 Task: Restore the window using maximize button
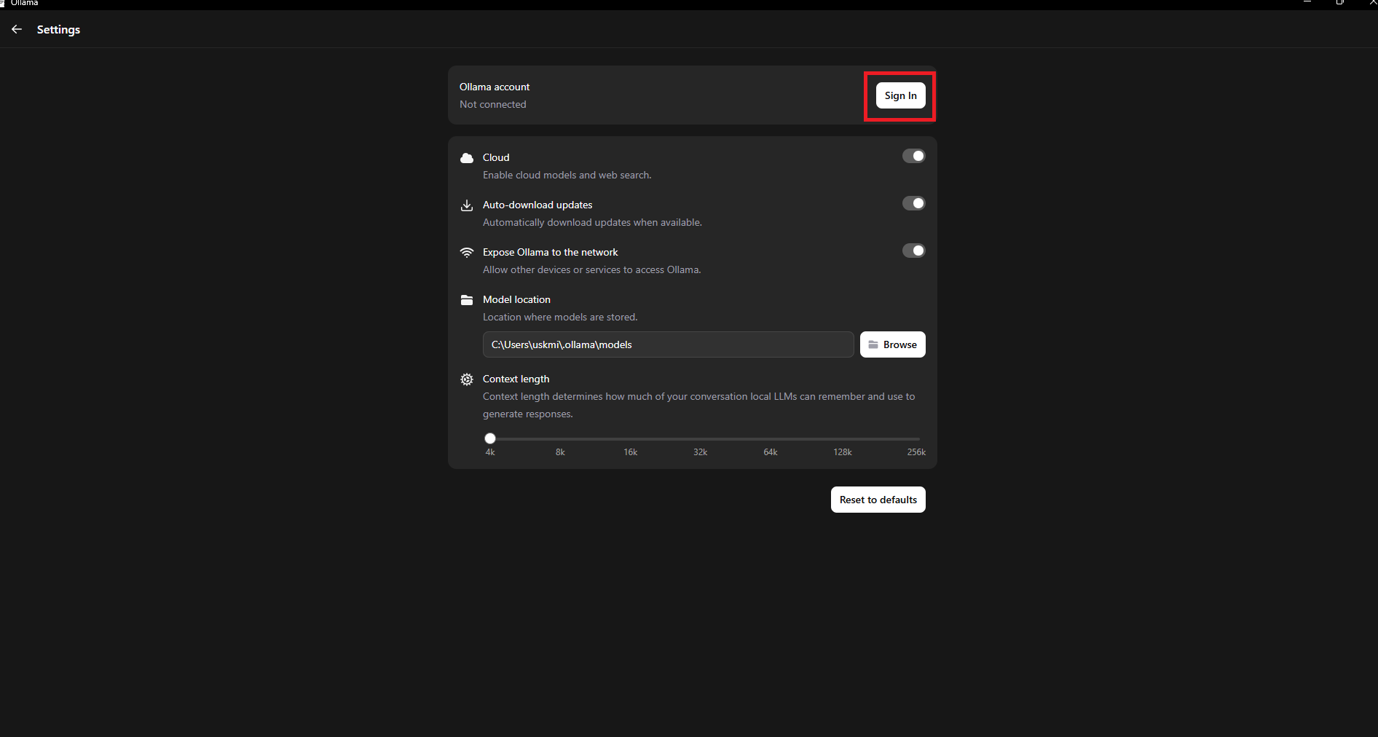(1339, 3)
